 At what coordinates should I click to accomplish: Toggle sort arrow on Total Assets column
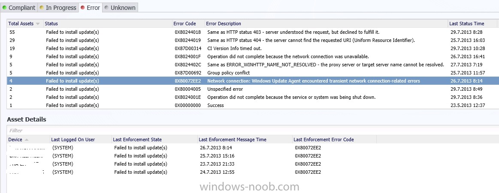coord(38,24)
